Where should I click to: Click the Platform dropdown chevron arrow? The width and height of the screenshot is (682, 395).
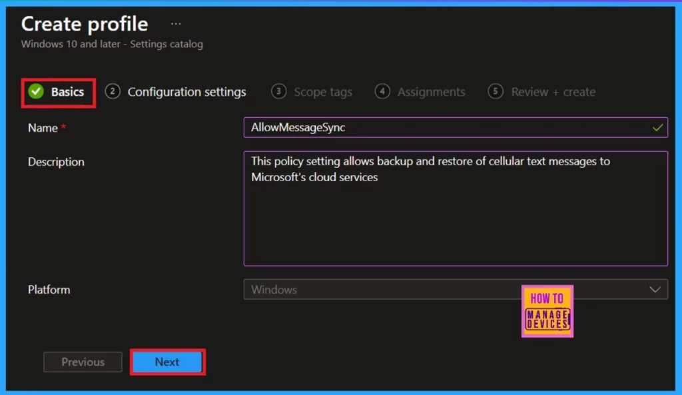coord(655,290)
